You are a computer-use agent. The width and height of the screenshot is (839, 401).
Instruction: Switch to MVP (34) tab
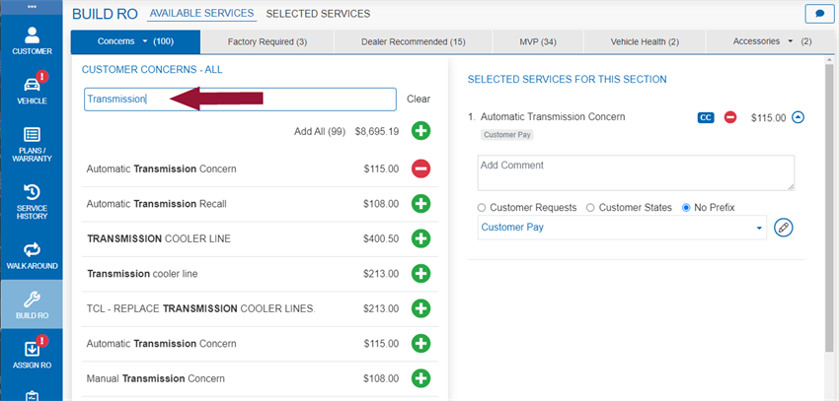(538, 41)
